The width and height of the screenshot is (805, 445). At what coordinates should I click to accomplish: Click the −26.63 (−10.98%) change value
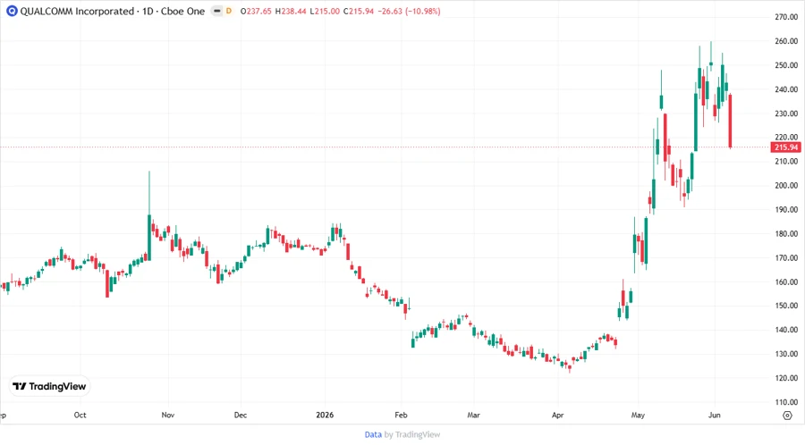click(409, 12)
